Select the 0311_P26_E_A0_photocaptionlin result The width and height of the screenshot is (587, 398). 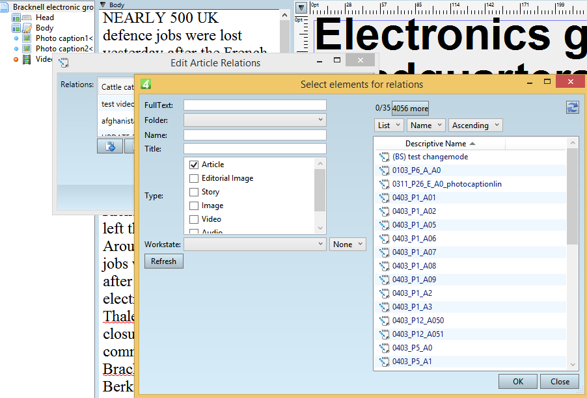[447, 185]
